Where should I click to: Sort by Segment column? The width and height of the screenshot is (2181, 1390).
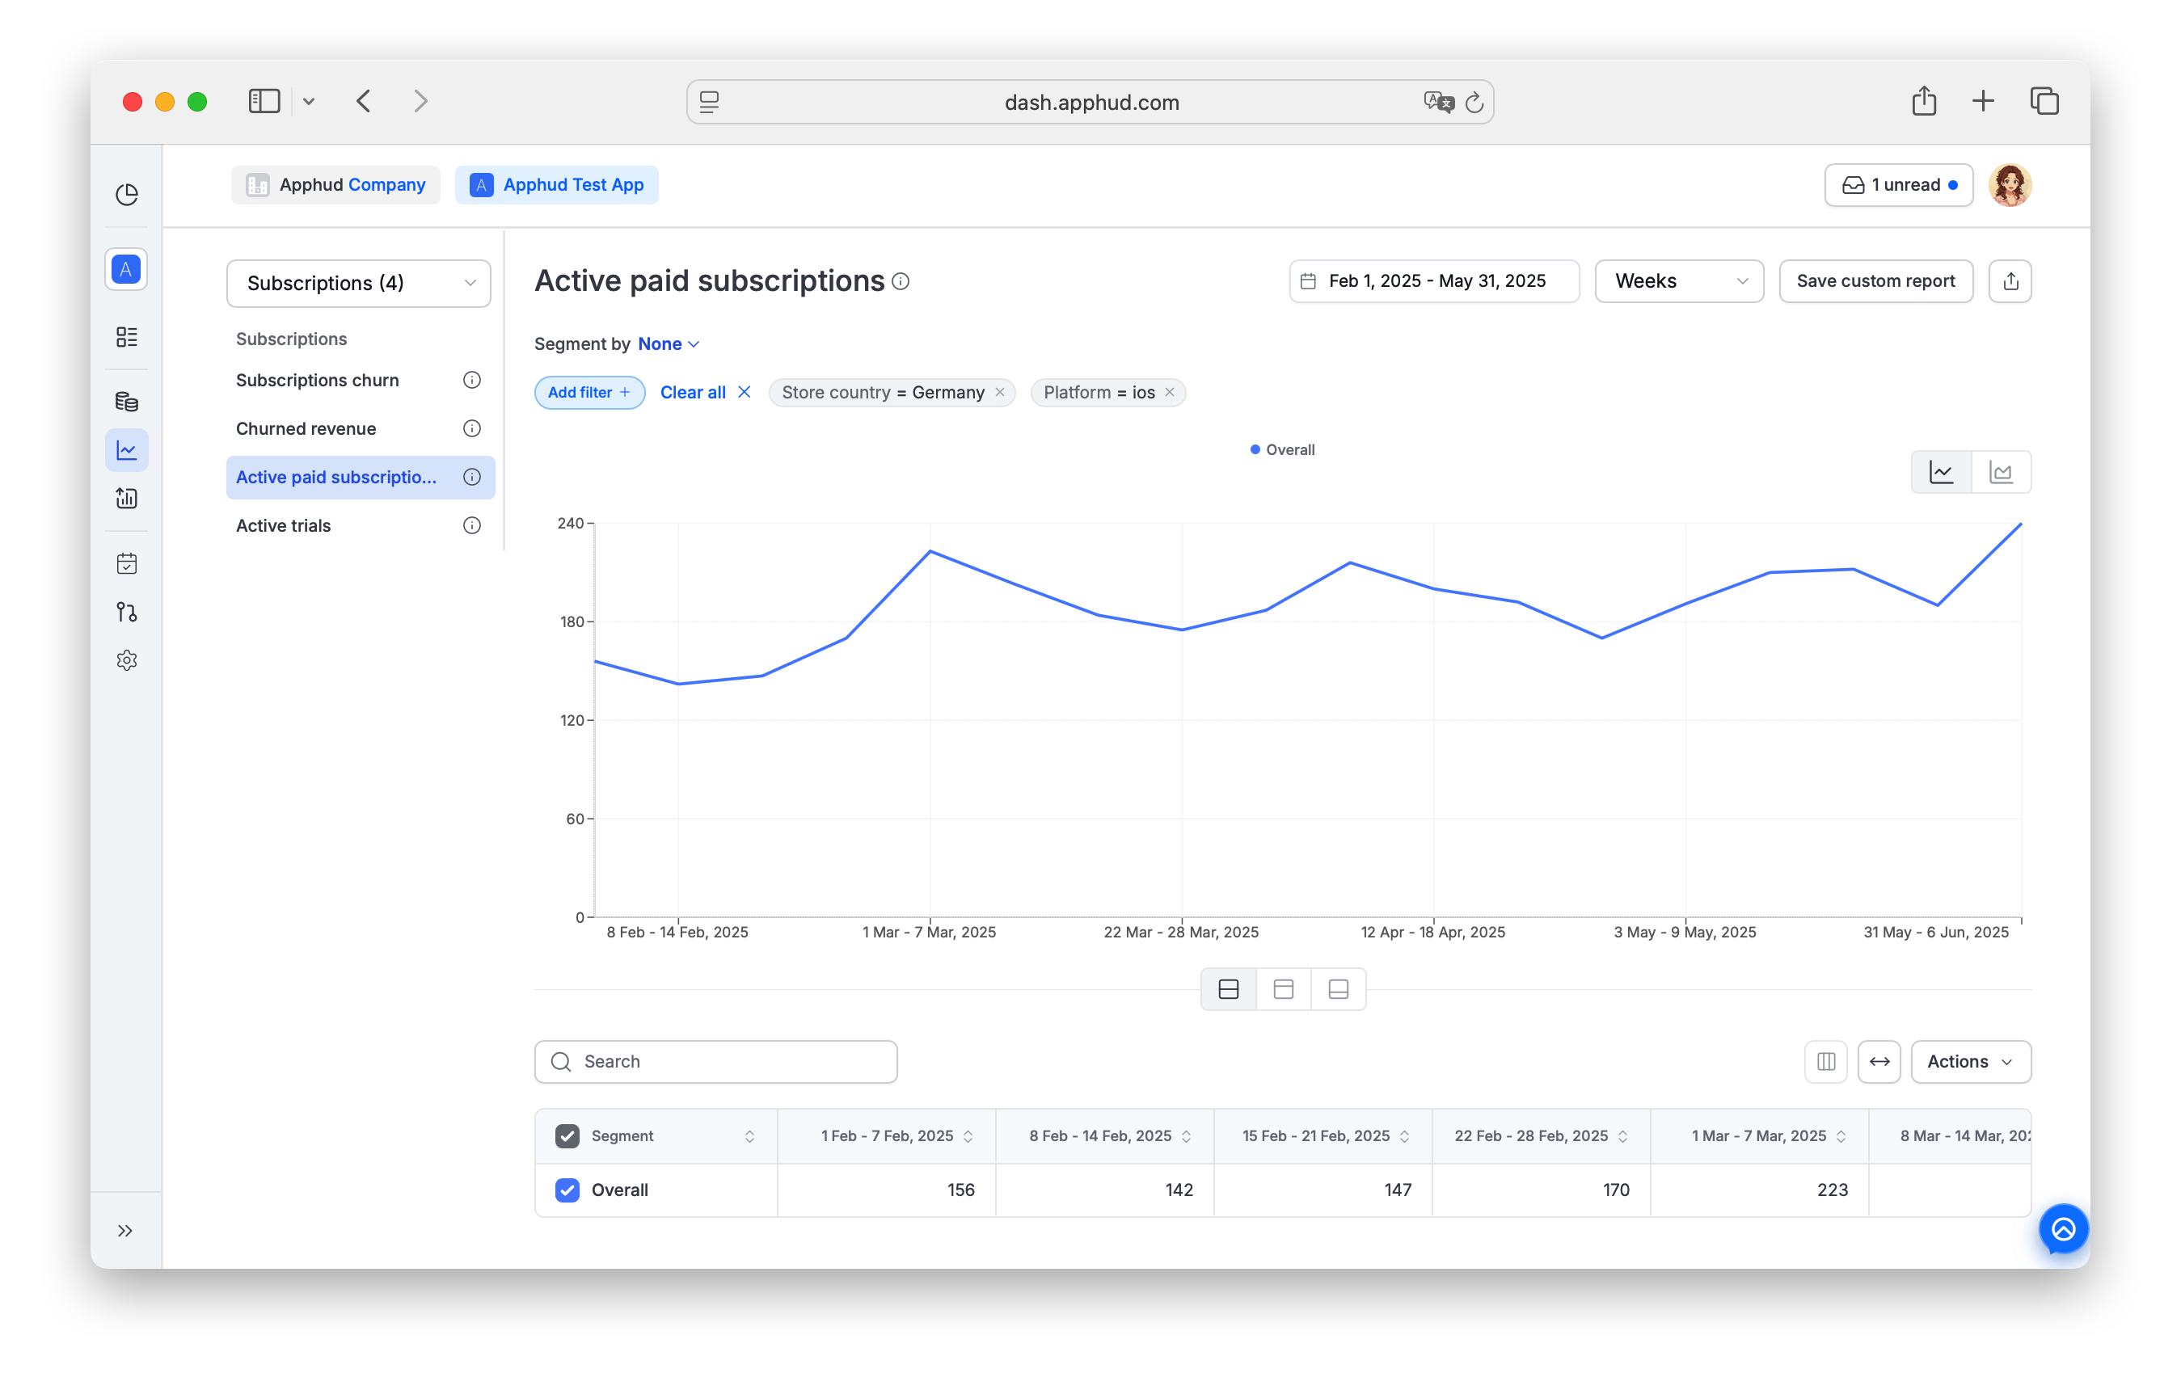(x=749, y=1136)
